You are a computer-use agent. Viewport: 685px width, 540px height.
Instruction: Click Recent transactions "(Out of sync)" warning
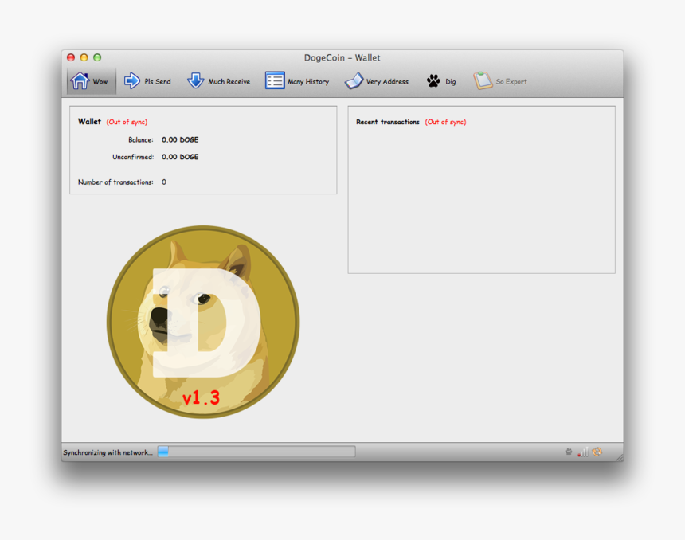[445, 122]
